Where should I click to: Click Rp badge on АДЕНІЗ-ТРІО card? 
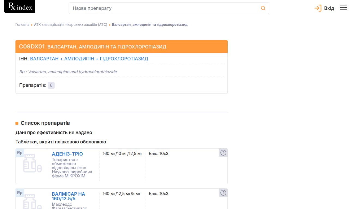[20, 153]
